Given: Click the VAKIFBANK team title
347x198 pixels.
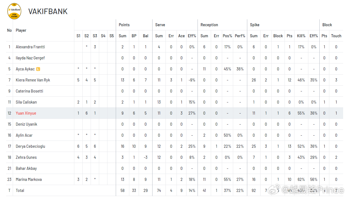Looking at the screenshot, I should coord(48,11).
